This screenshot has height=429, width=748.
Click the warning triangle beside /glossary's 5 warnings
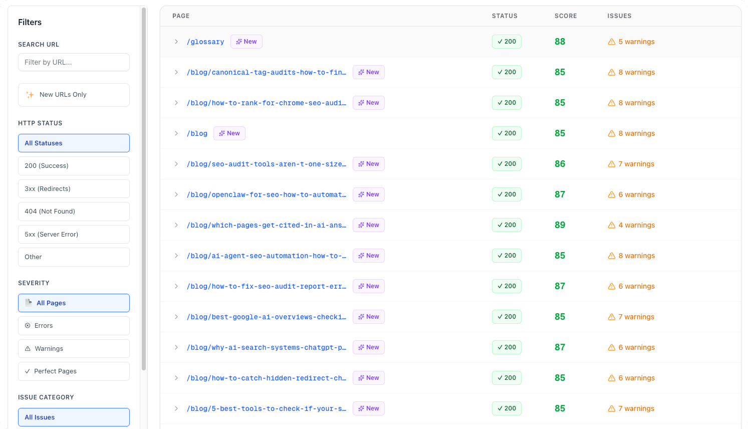pyautogui.click(x=611, y=42)
